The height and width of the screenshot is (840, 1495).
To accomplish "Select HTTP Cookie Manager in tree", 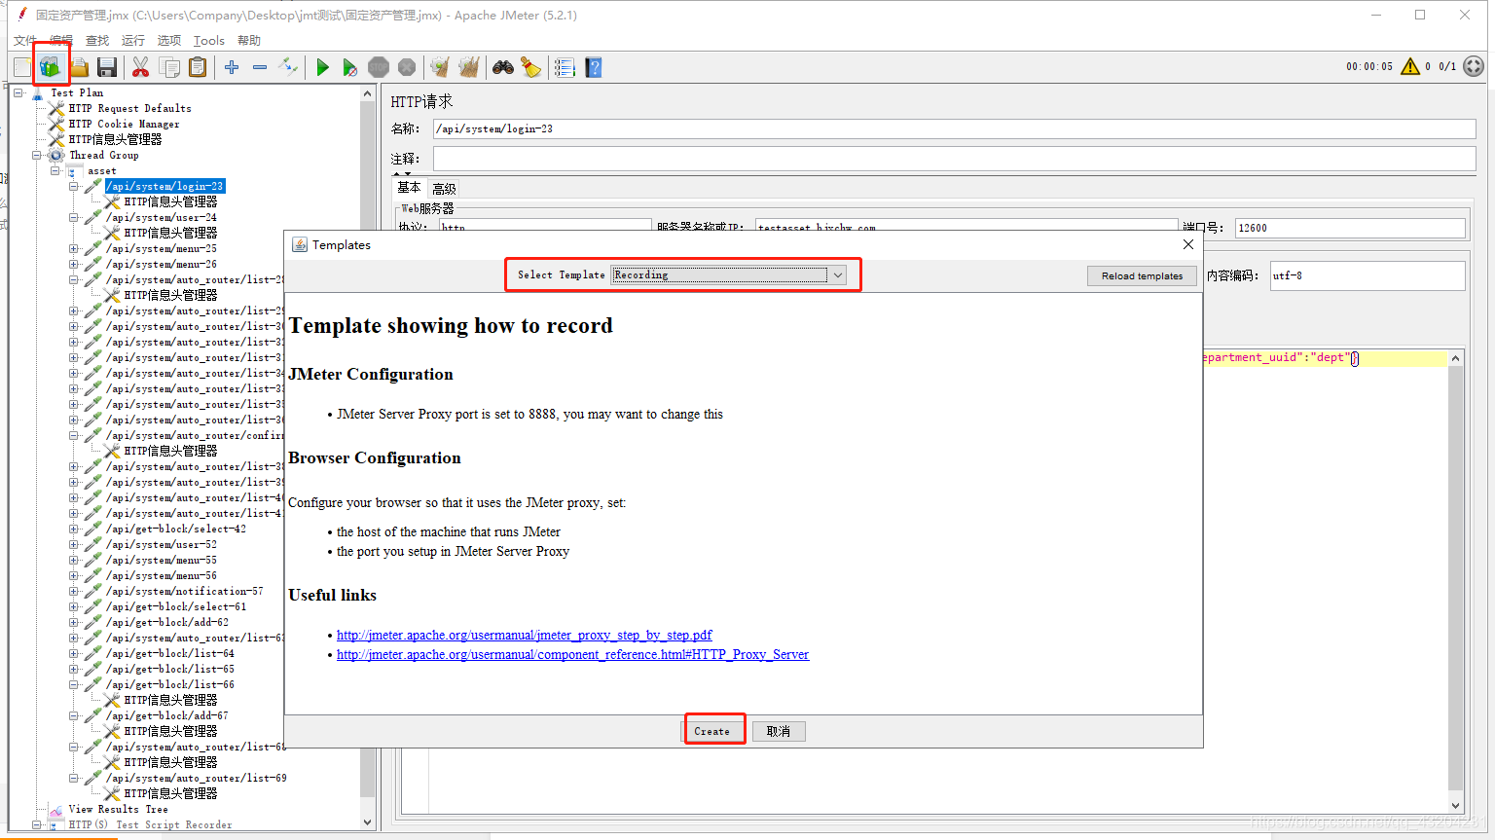I will [124, 124].
